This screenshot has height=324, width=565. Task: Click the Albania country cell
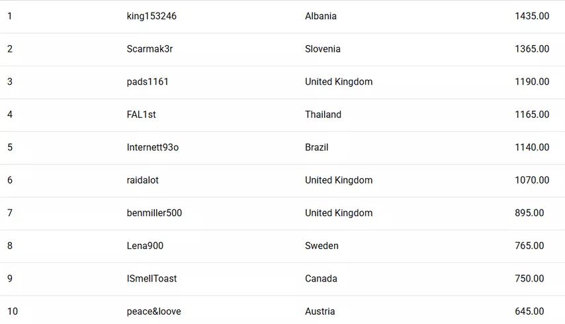321,17
